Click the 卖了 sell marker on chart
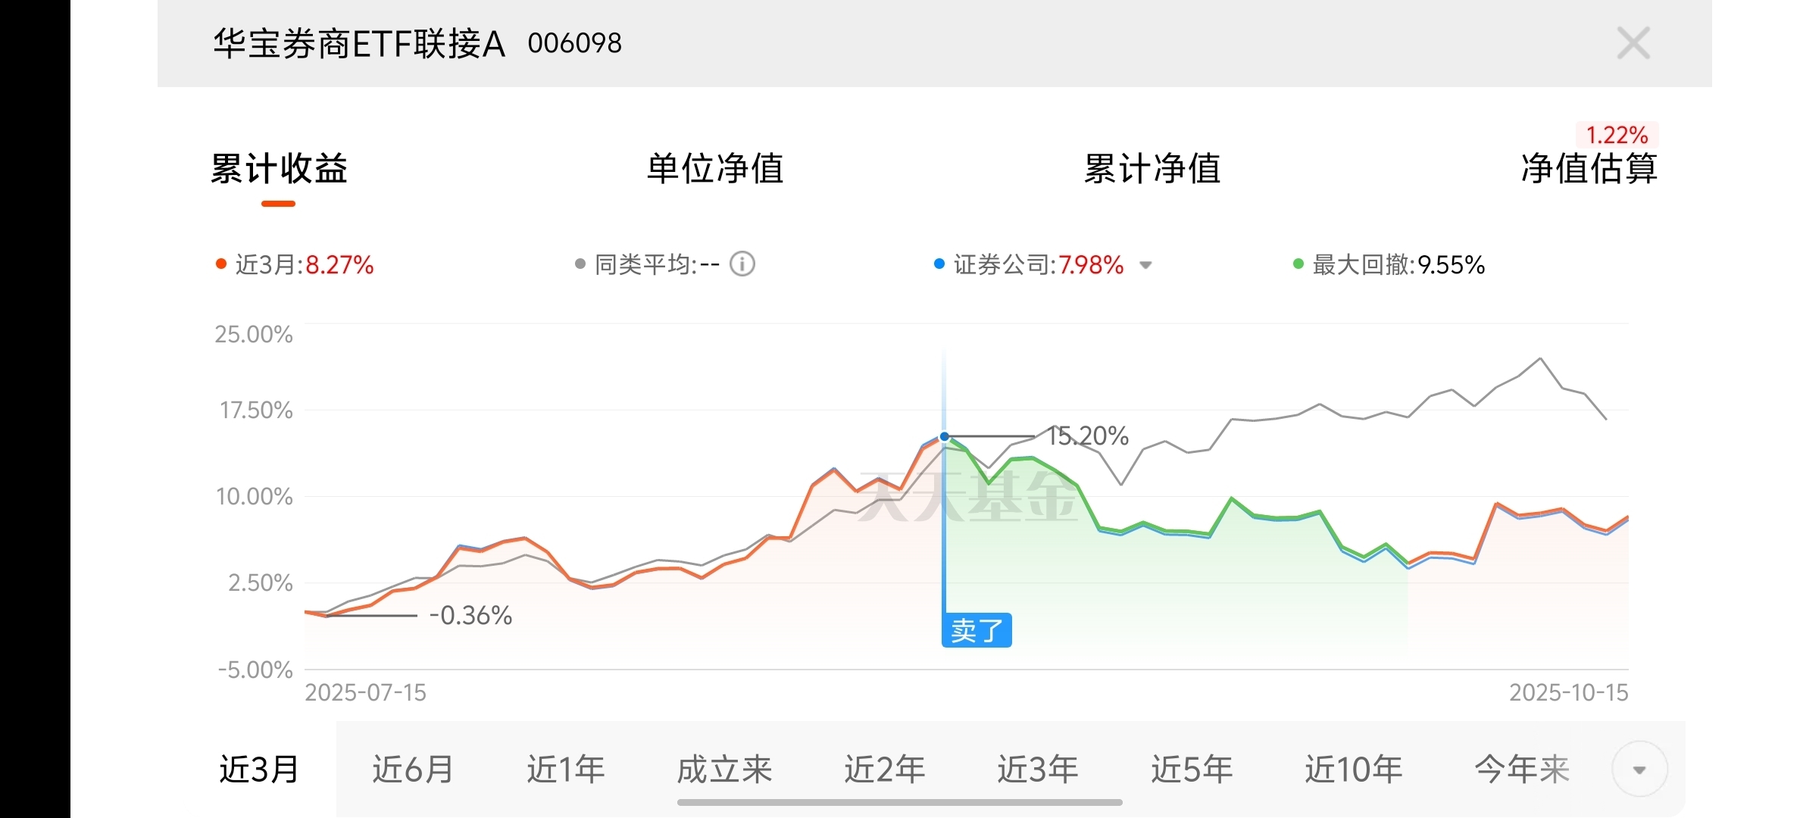The width and height of the screenshot is (1800, 818). 976,630
